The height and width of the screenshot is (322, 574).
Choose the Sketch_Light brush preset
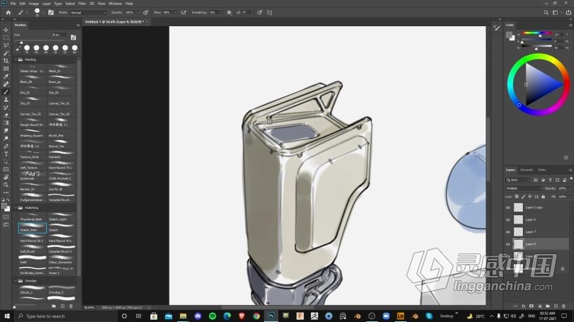tap(61, 217)
